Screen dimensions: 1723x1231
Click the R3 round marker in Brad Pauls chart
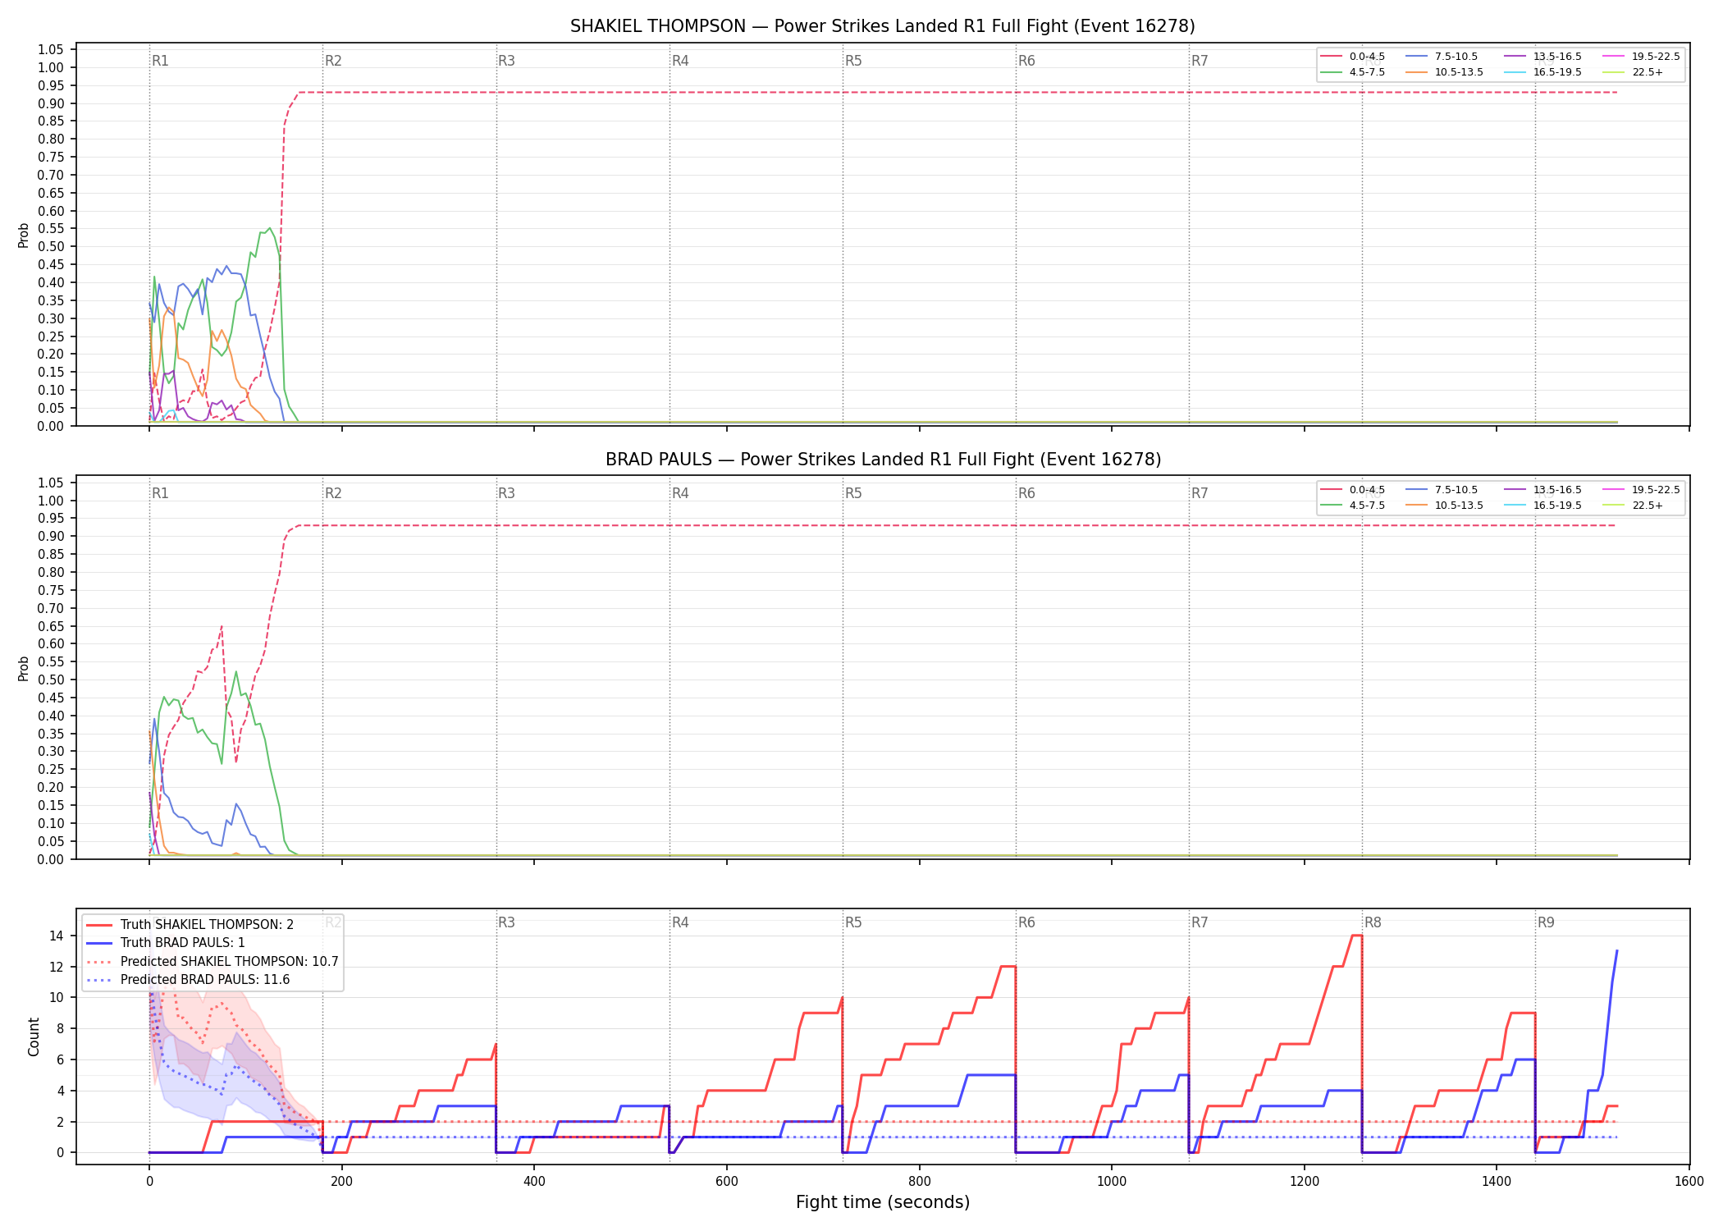(x=506, y=493)
